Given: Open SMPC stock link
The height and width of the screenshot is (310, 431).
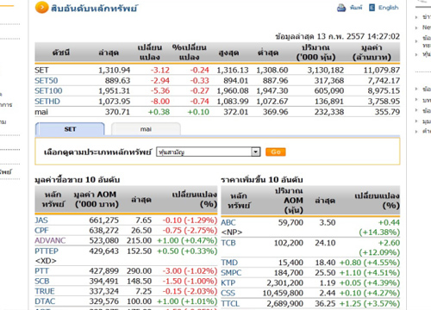Looking at the screenshot, I should tap(231, 273).
